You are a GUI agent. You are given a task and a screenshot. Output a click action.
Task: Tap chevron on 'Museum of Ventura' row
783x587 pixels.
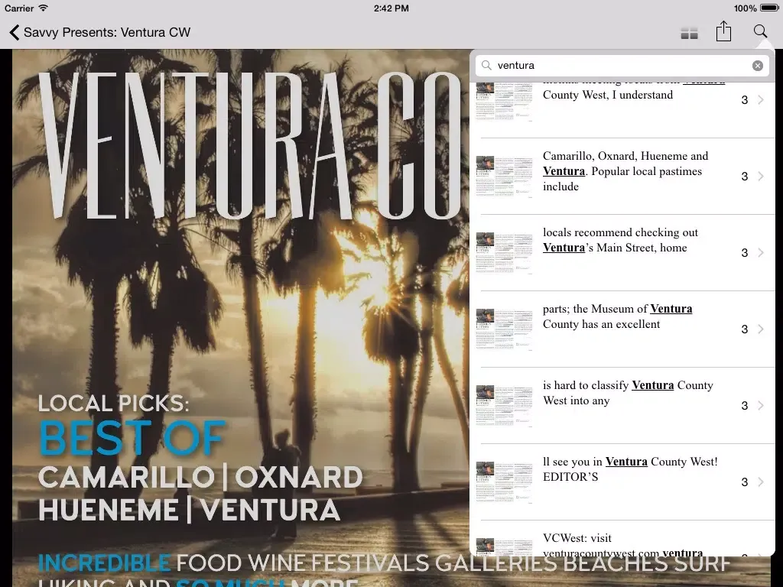tap(761, 329)
